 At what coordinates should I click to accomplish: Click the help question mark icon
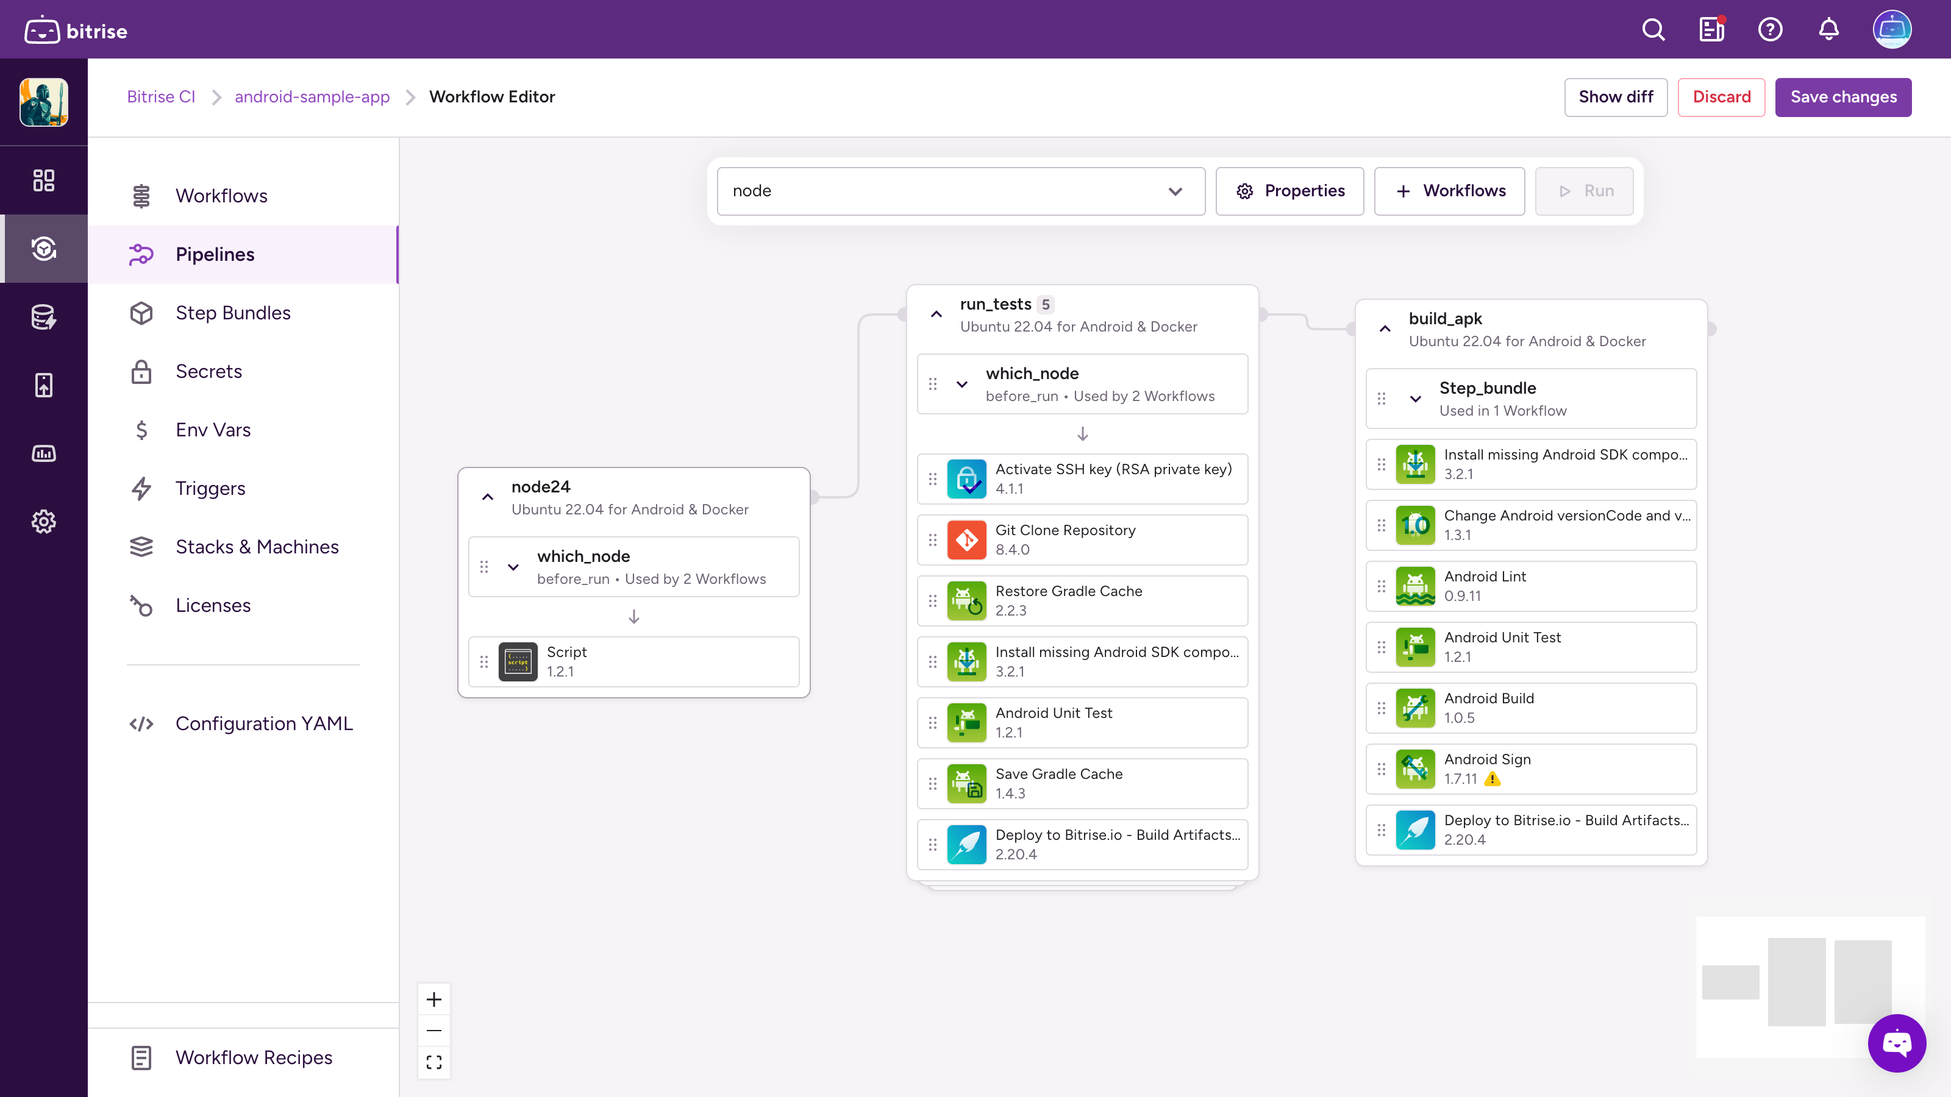tap(1770, 30)
